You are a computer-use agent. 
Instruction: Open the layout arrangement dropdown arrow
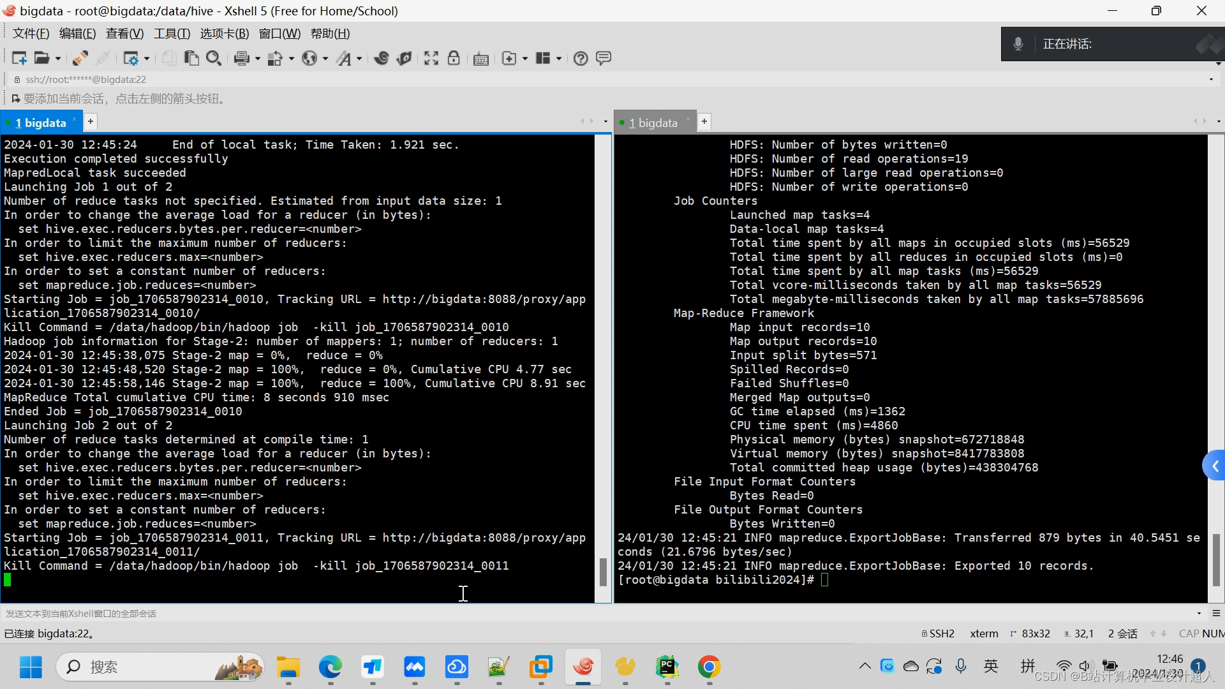click(x=559, y=59)
